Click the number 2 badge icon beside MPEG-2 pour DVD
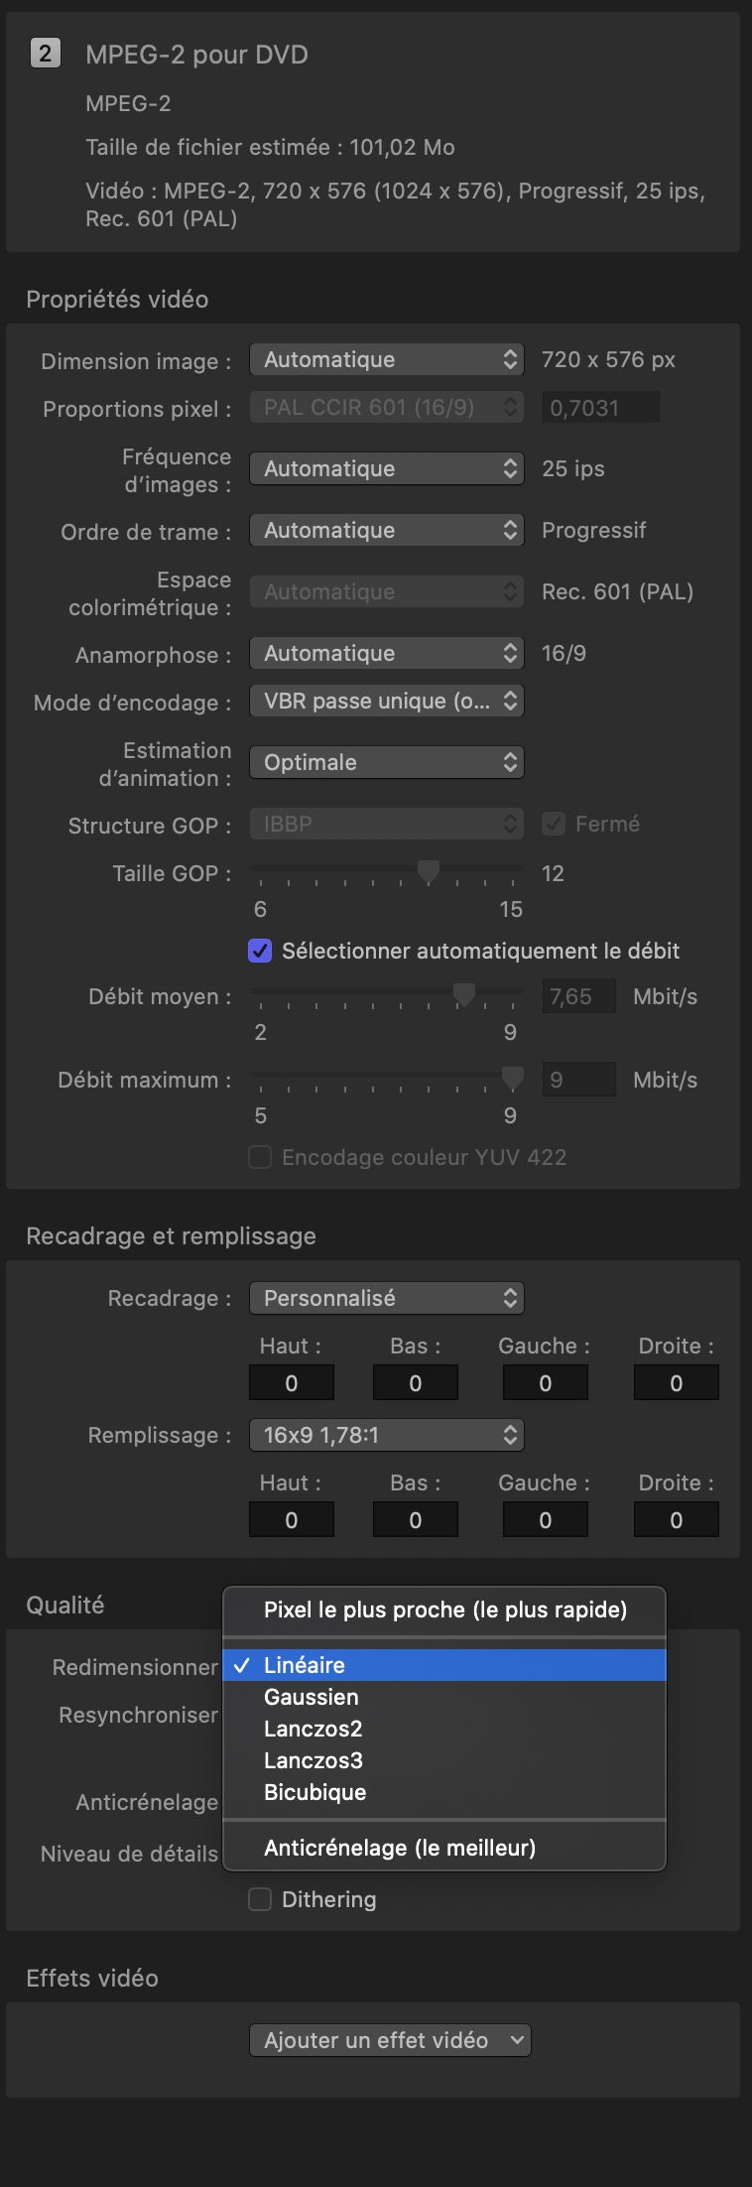Viewport: 752px width, 2187px height. (45, 54)
